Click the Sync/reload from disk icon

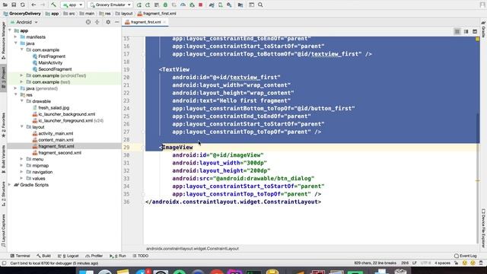(22, 5)
